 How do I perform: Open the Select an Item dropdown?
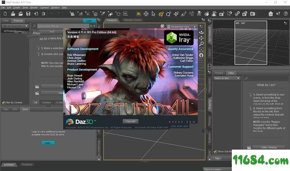point(227,78)
